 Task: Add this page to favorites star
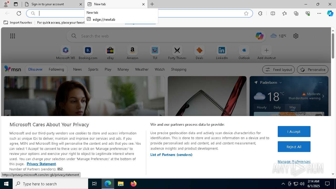[246, 13]
